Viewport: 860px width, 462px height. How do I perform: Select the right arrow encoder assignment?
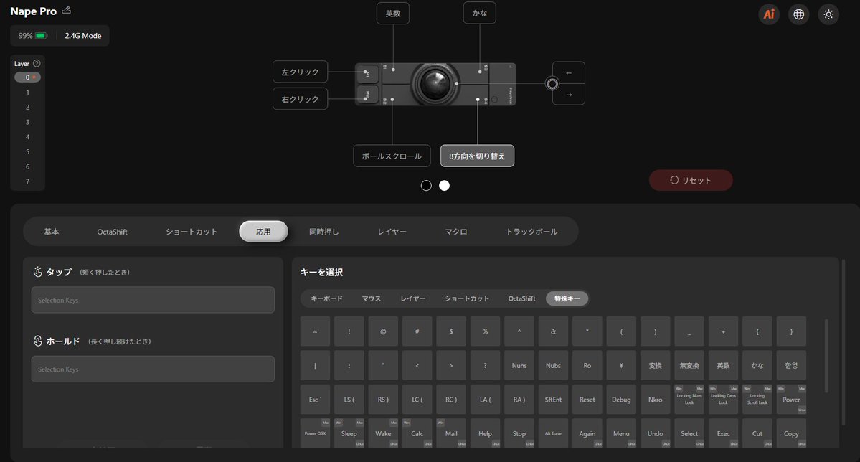568,95
